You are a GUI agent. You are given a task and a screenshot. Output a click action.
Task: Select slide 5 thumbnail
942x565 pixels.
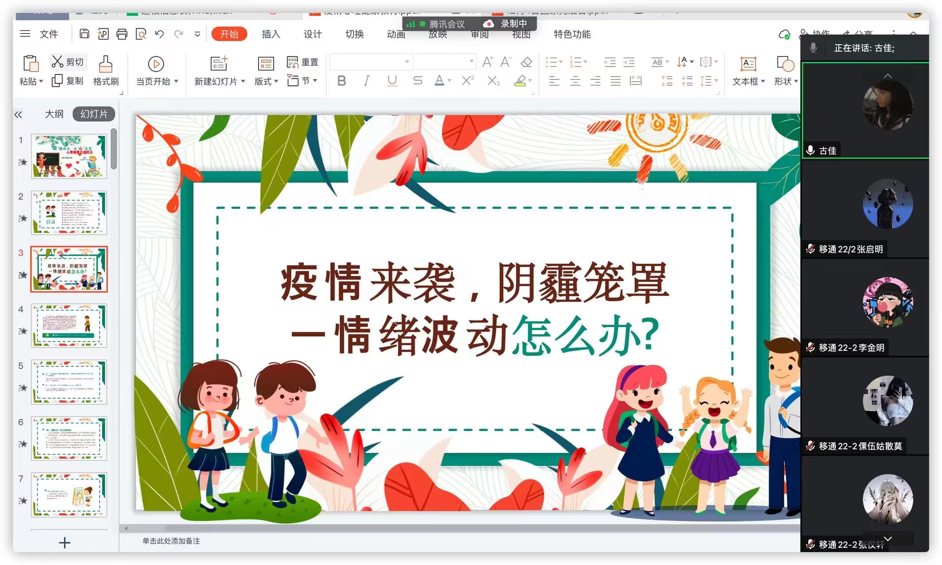(x=69, y=382)
